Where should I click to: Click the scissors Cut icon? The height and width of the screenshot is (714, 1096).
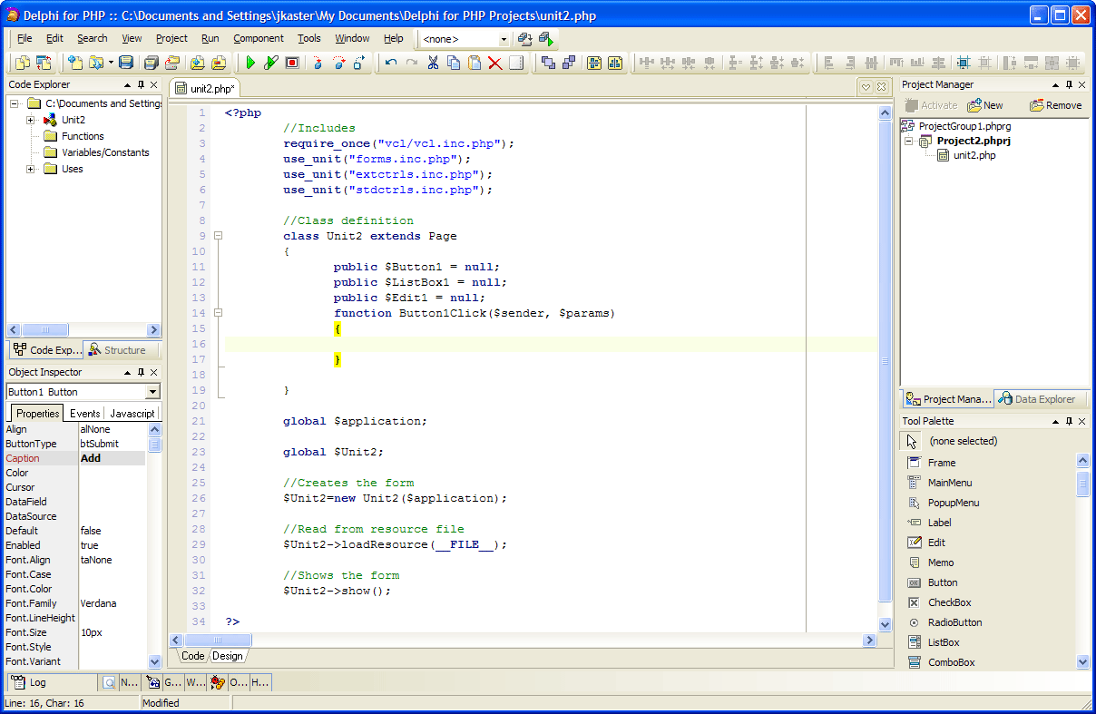pyautogui.click(x=433, y=63)
